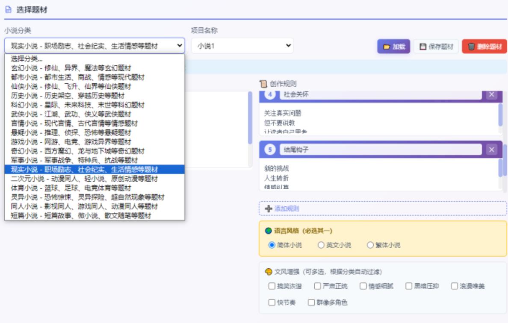This screenshot has height=323, width=508.
Task: Click the folder icon on the 加载 button
Action: tap(386, 47)
